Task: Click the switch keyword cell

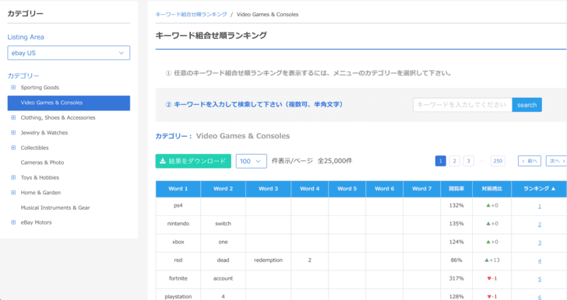Action: (x=223, y=224)
